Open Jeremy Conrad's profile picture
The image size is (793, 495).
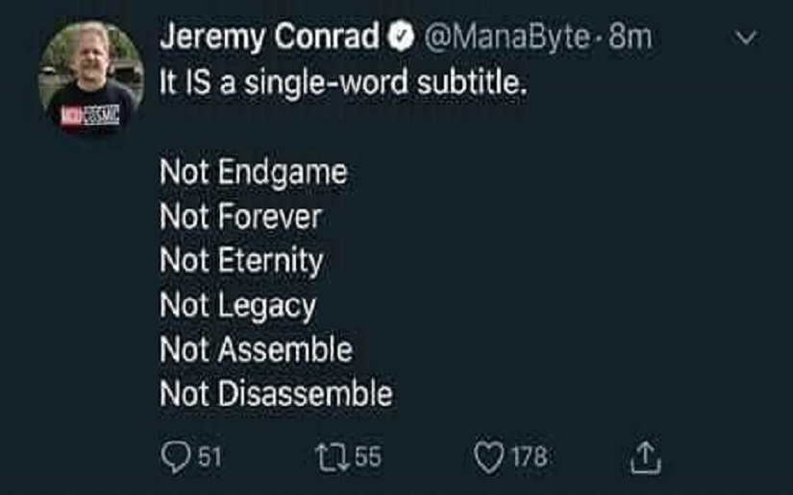pos(90,76)
